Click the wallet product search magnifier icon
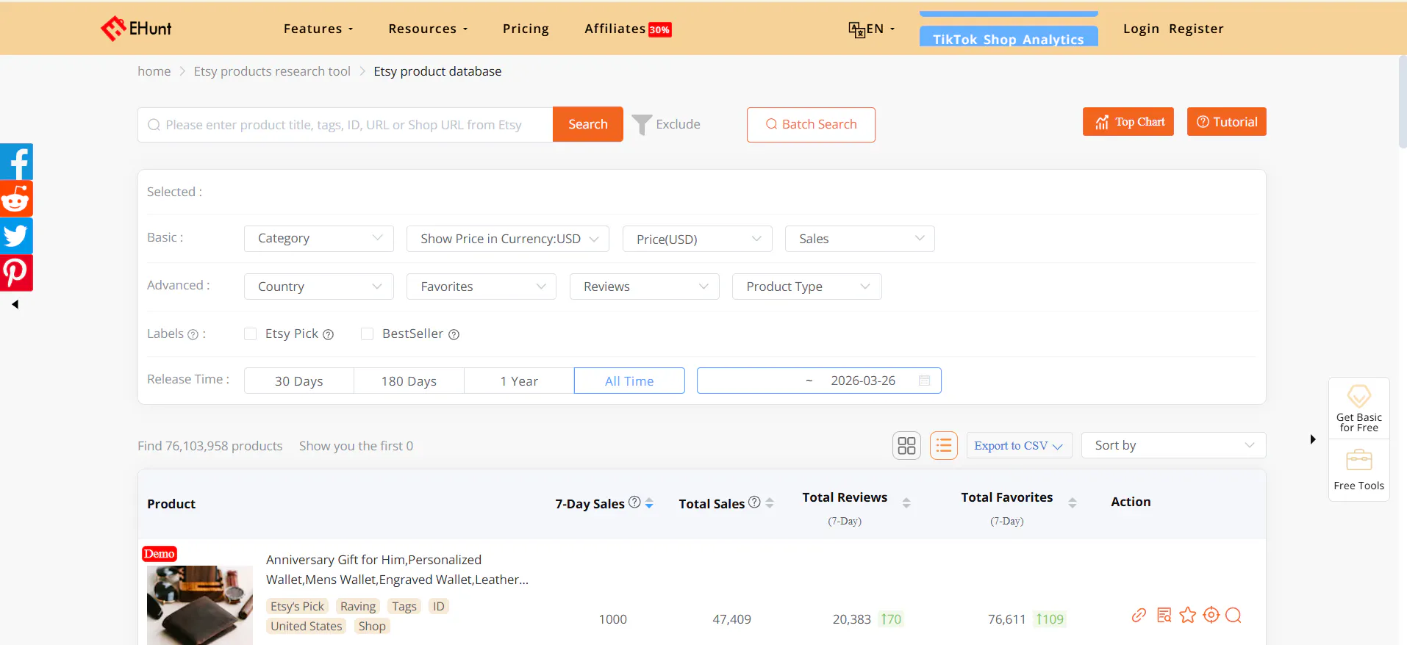1407x645 pixels. pos(1234,615)
